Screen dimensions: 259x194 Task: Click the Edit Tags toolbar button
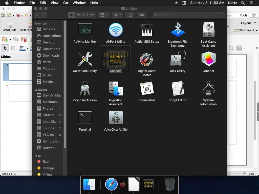[x=142, y=15]
